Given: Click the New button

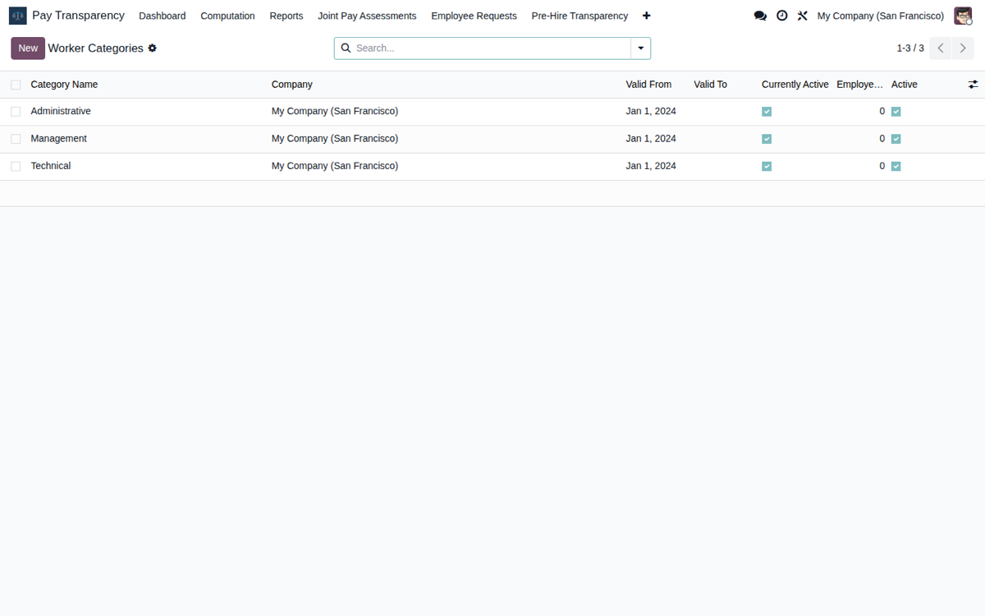Looking at the screenshot, I should point(28,48).
